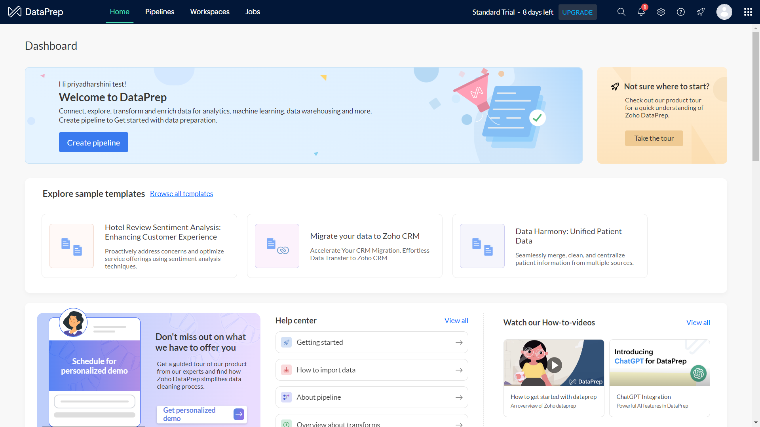Click the DataPrep logo
The image size is (760, 427).
[x=36, y=12]
